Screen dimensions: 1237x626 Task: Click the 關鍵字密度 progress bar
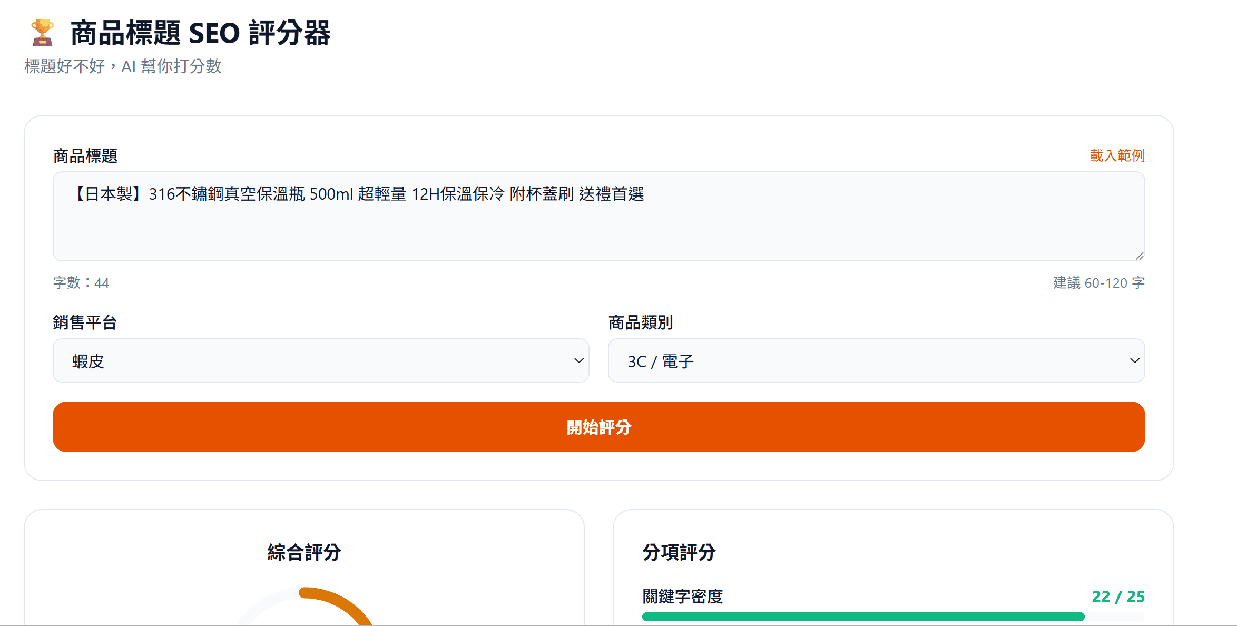pos(893,617)
